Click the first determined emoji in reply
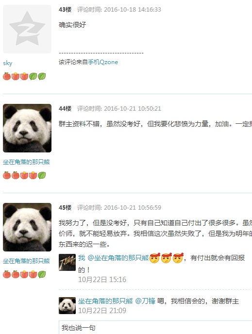Image resolution: width=252 pixels, height=334 pixels. [x=155, y=258]
